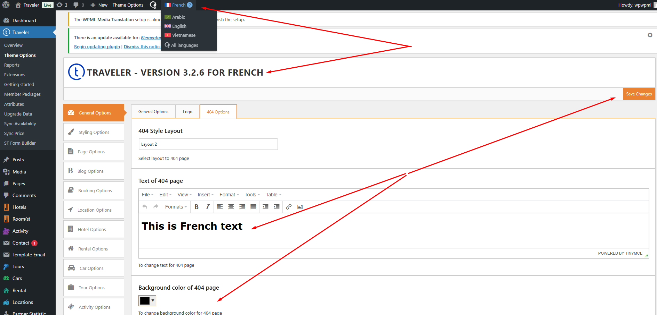Open the Styling Options section
The image size is (657, 315).
click(x=94, y=132)
